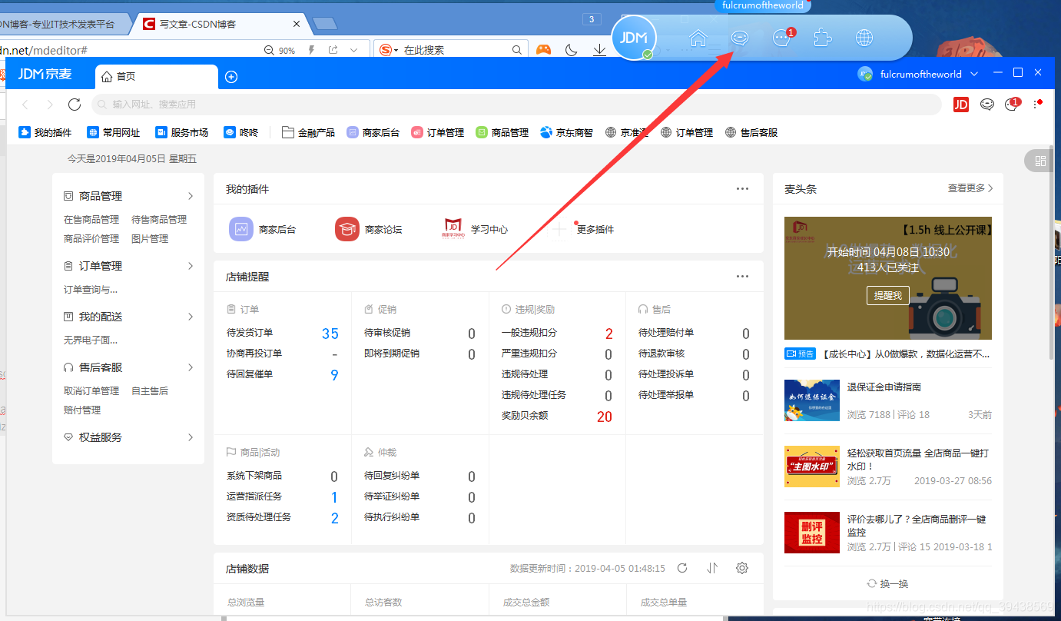Image resolution: width=1061 pixels, height=621 pixels.
Task: Click the download icon in background browser
Action: click(x=600, y=50)
